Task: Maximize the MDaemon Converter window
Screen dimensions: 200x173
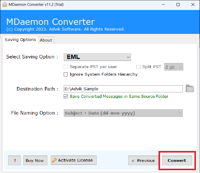Action: click(x=178, y=5)
